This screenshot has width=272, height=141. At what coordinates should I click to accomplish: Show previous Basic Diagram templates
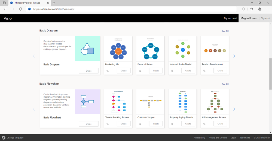tap(34, 56)
